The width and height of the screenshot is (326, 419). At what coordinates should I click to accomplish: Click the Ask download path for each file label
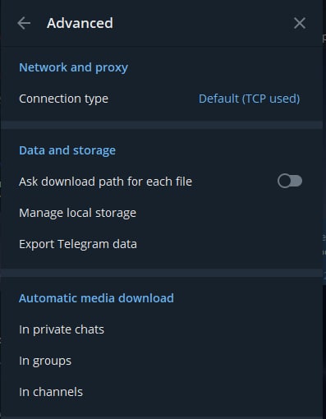pyautogui.click(x=105, y=182)
